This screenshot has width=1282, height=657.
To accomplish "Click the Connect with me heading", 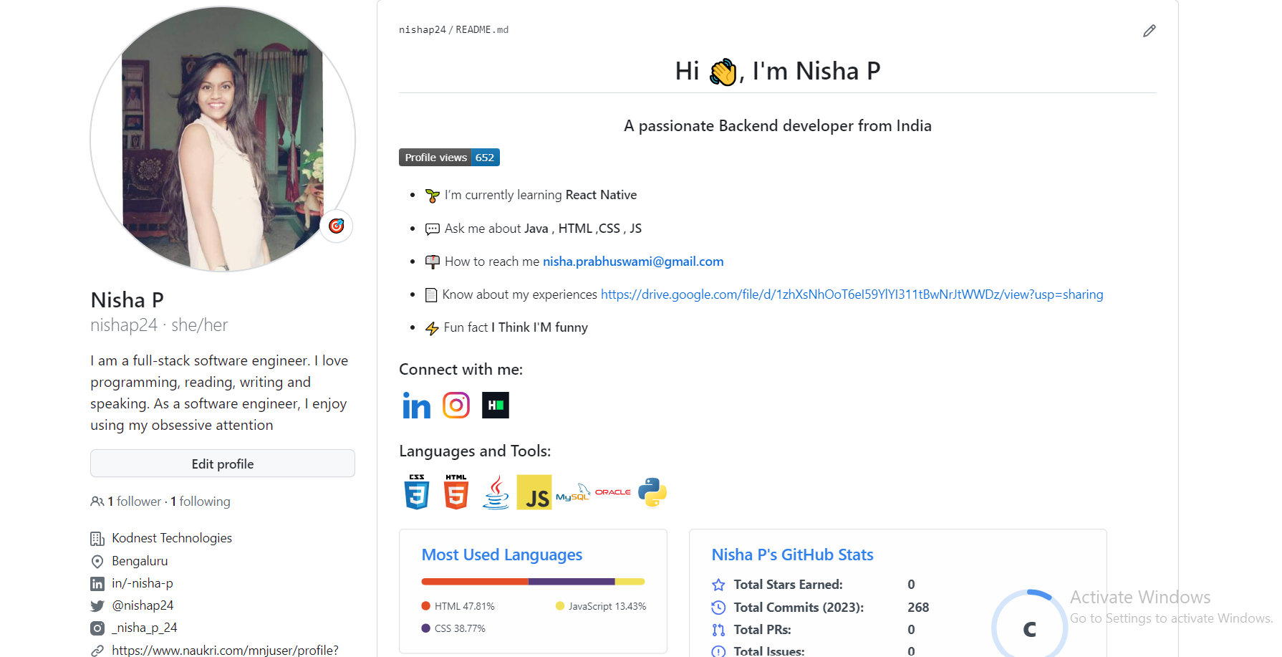I will pos(461,370).
